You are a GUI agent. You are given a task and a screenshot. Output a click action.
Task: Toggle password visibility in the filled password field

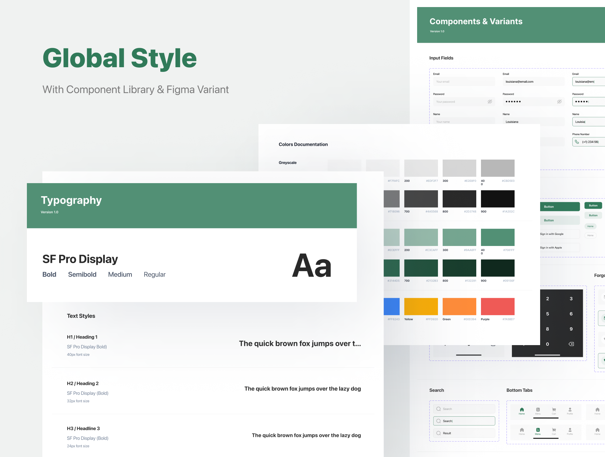pos(559,101)
